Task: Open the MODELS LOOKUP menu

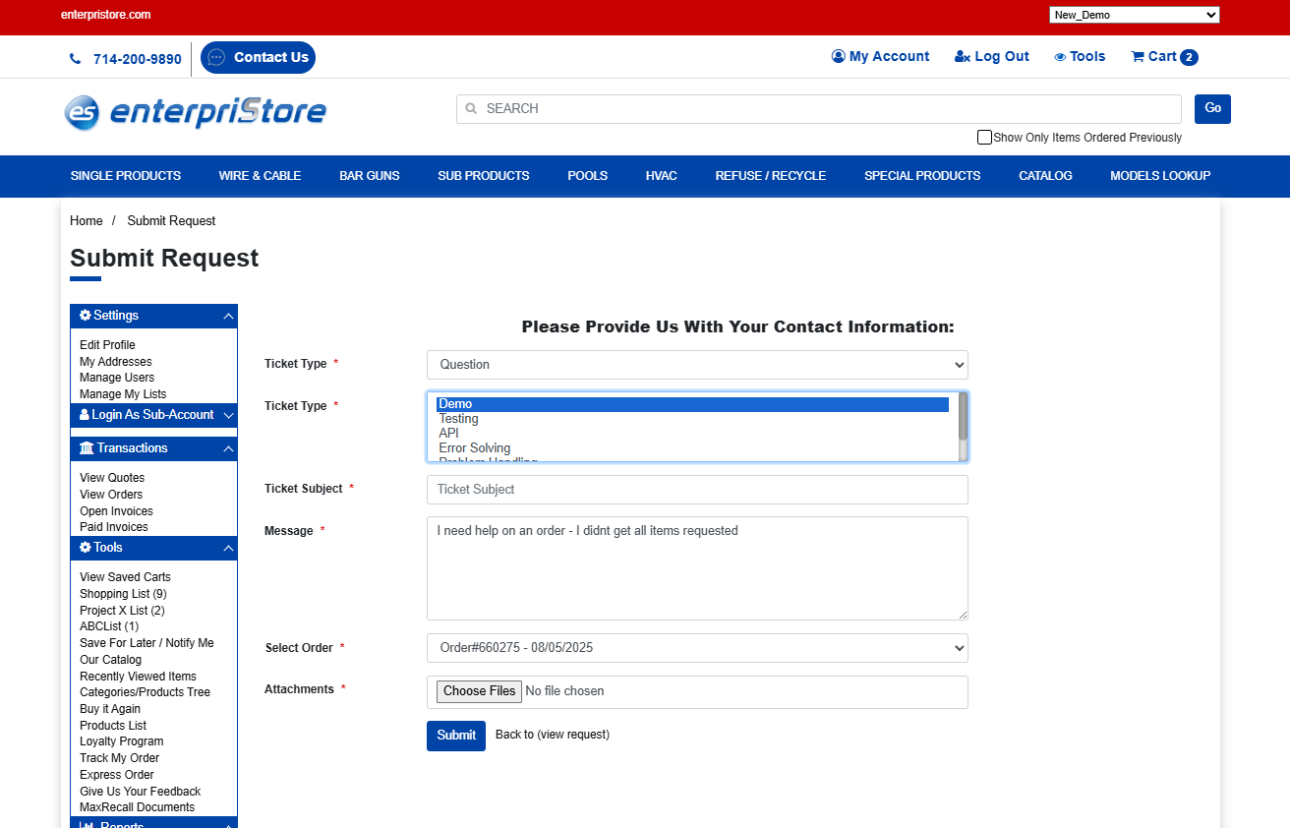Action: click(1160, 176)
